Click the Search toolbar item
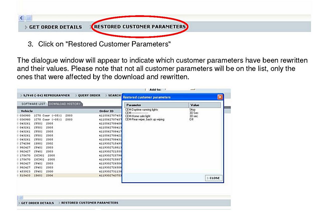 114,95
